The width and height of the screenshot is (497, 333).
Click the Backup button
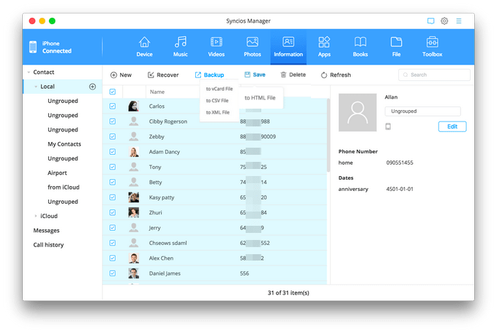(x=209, y=75)
